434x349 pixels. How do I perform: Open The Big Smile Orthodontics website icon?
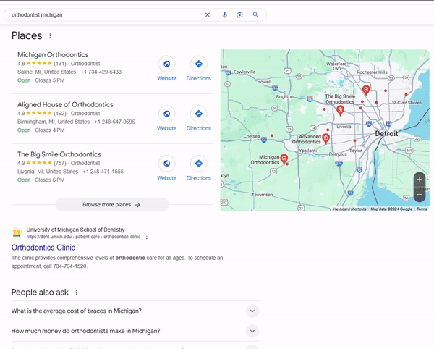pyautogui.click(x=166, y=164)
